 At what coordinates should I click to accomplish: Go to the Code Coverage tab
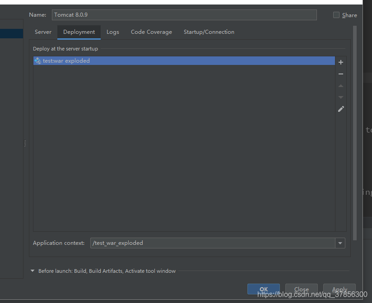click(151, 32)
